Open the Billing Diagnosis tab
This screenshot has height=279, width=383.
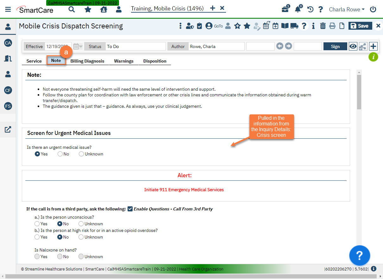pyautogui.click(x=87, y=61)
